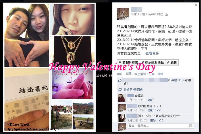Click 停止通知 to stop notifications
The height and width of the screenshot is (134, 201).
point(140,74)
